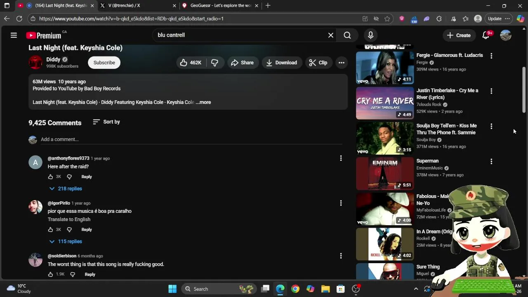Open a new browser tab
Image resolution: width=528 pixels, height=297 pixels.
tap(268, 5)
